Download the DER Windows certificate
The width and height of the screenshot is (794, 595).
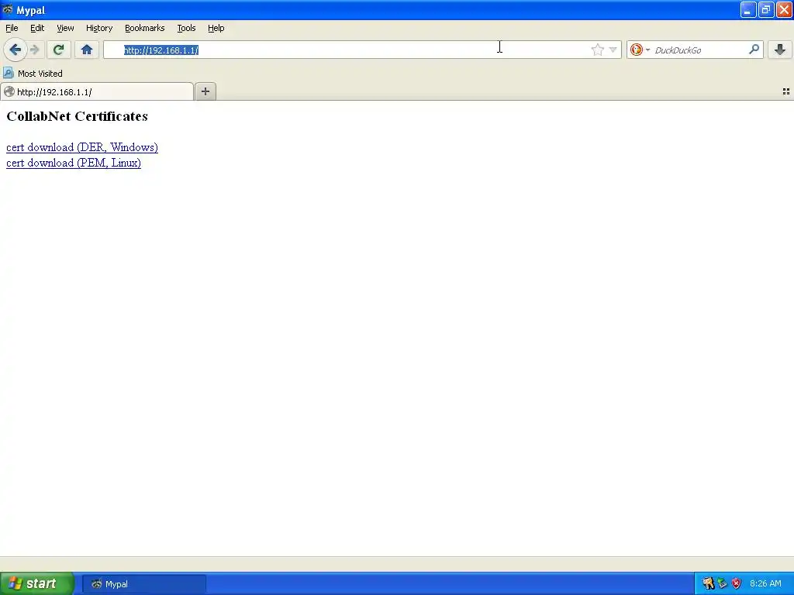[82, 147]
